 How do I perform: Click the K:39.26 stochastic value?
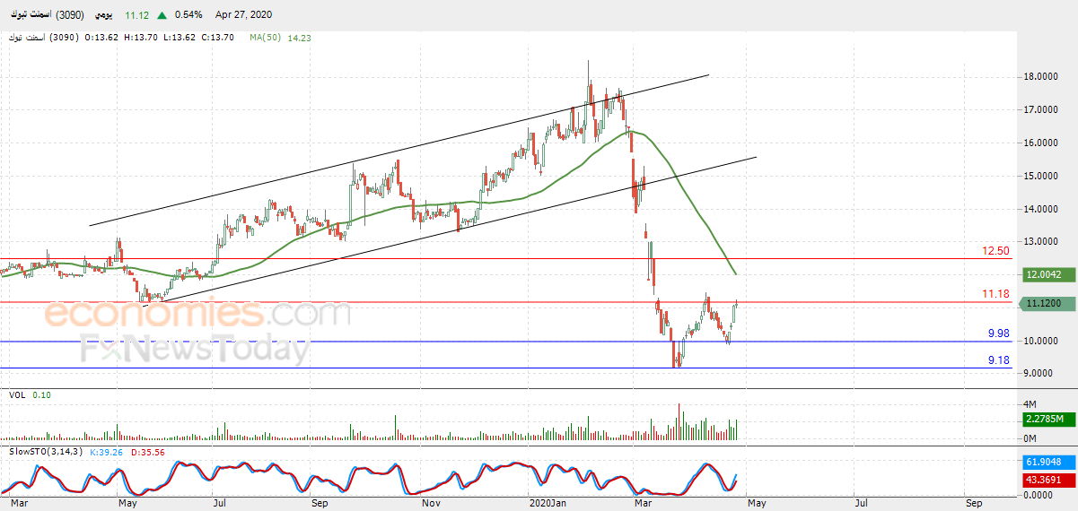104,451
